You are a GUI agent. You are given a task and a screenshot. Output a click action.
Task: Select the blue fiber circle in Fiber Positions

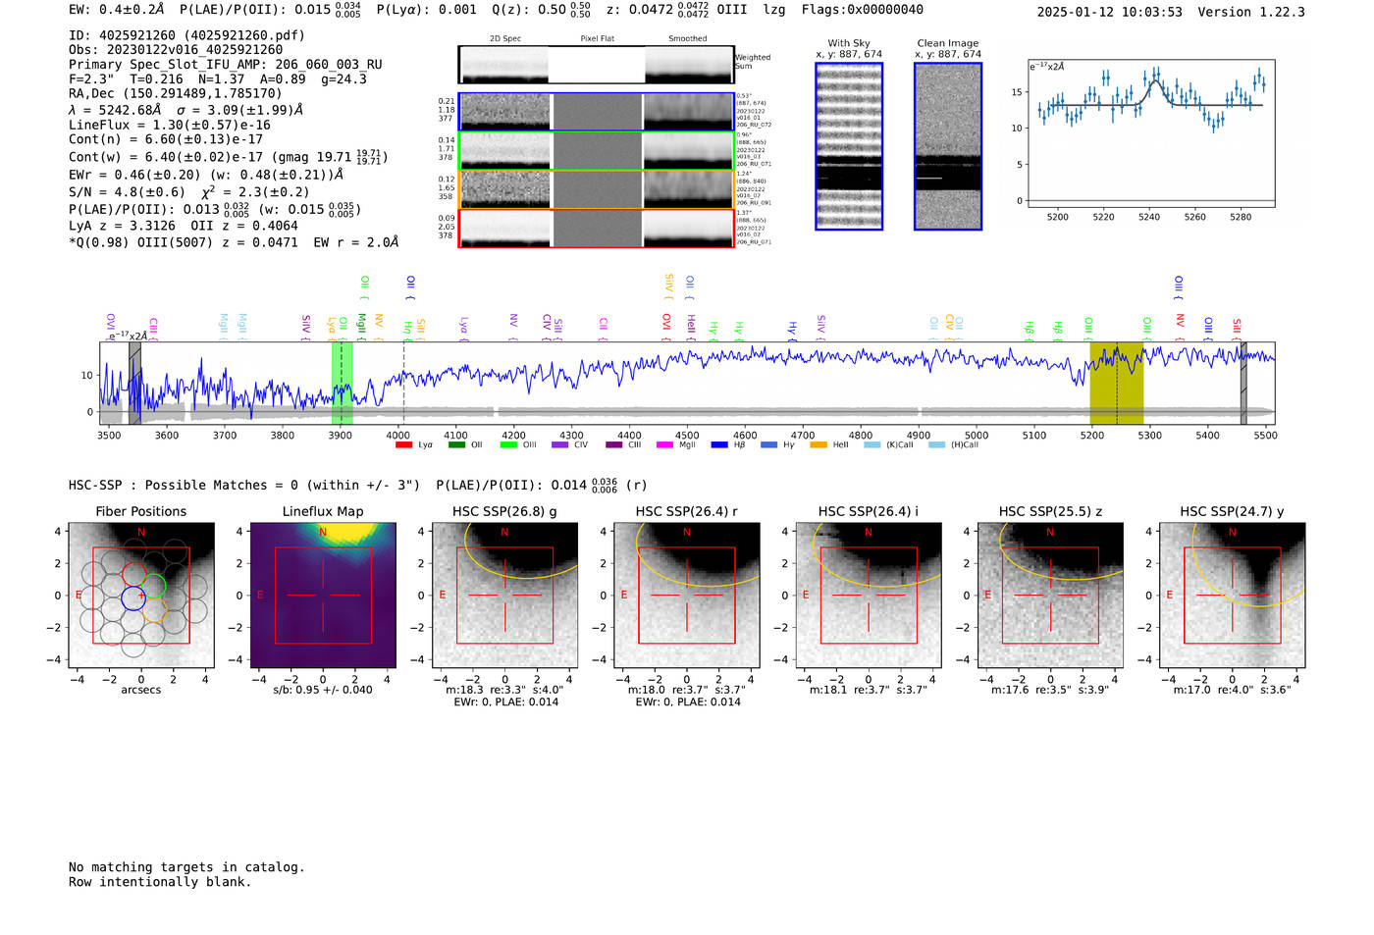(133, 597)
